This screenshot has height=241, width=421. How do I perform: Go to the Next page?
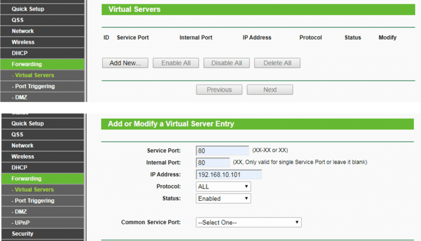[270, 90]
